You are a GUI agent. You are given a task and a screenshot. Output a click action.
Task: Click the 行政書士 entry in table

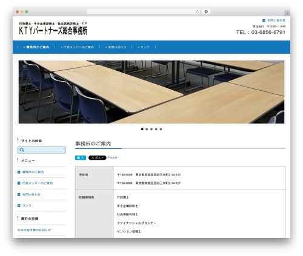pyautogui.click(x=123, y=197)
